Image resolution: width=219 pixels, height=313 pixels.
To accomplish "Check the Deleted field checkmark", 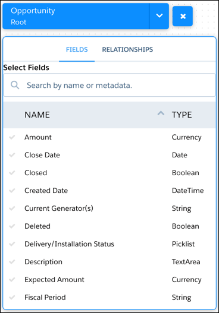I will (x=12, y=226).
